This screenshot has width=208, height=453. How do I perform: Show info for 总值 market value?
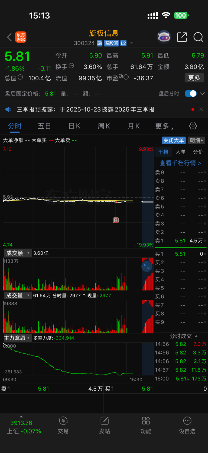(x=20, y=77)
